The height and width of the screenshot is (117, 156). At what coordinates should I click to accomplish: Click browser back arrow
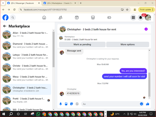coord(3,10)
